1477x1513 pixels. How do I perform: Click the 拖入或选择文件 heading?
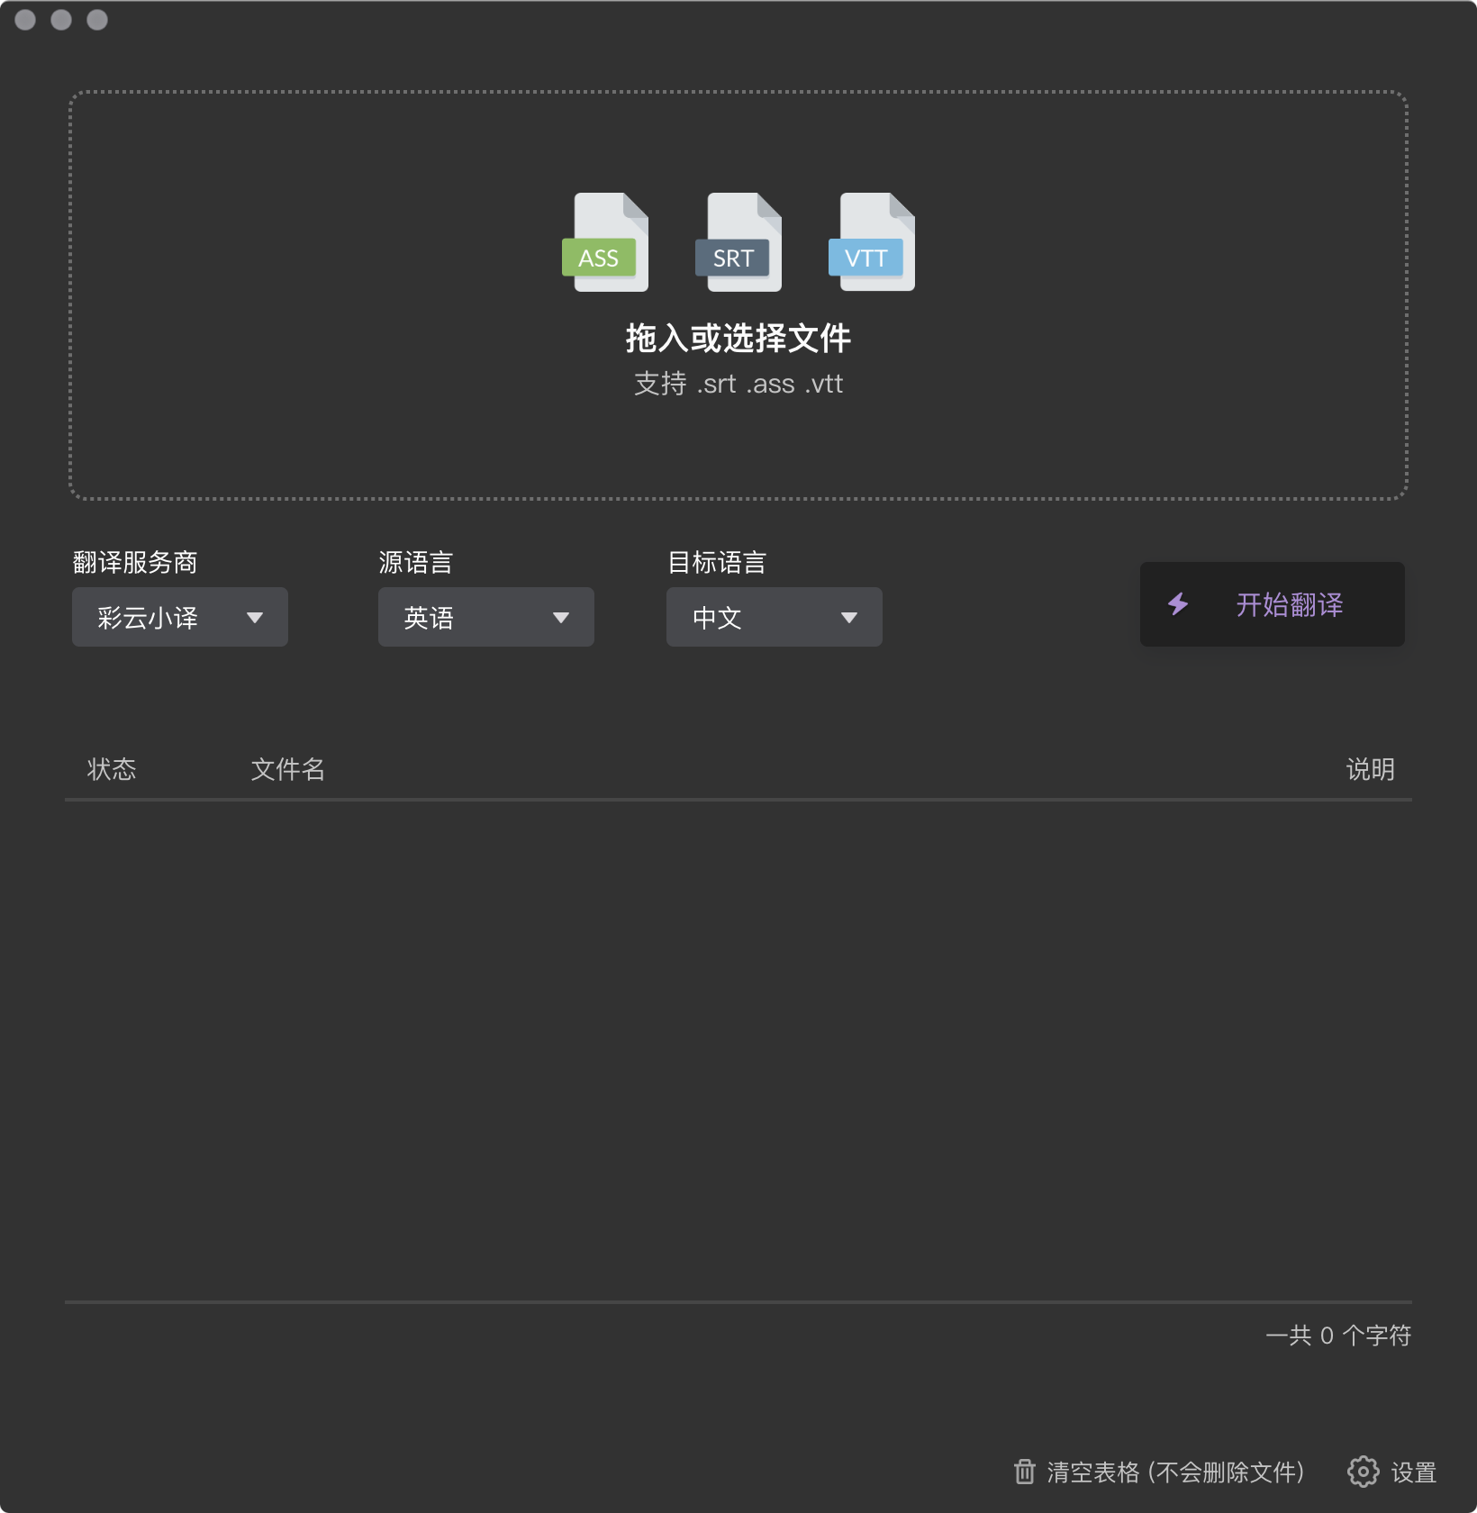pyautogui.click(x=738, y=339)
